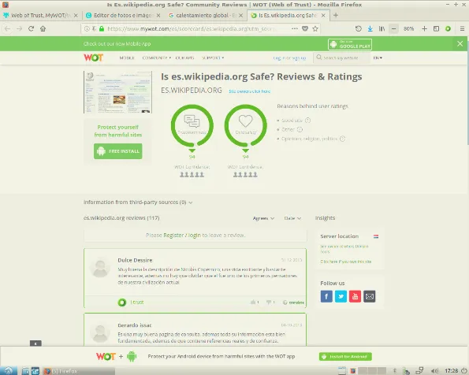Show help for Other reason
The image size is (469, 375).
click(x=300, y=129)
